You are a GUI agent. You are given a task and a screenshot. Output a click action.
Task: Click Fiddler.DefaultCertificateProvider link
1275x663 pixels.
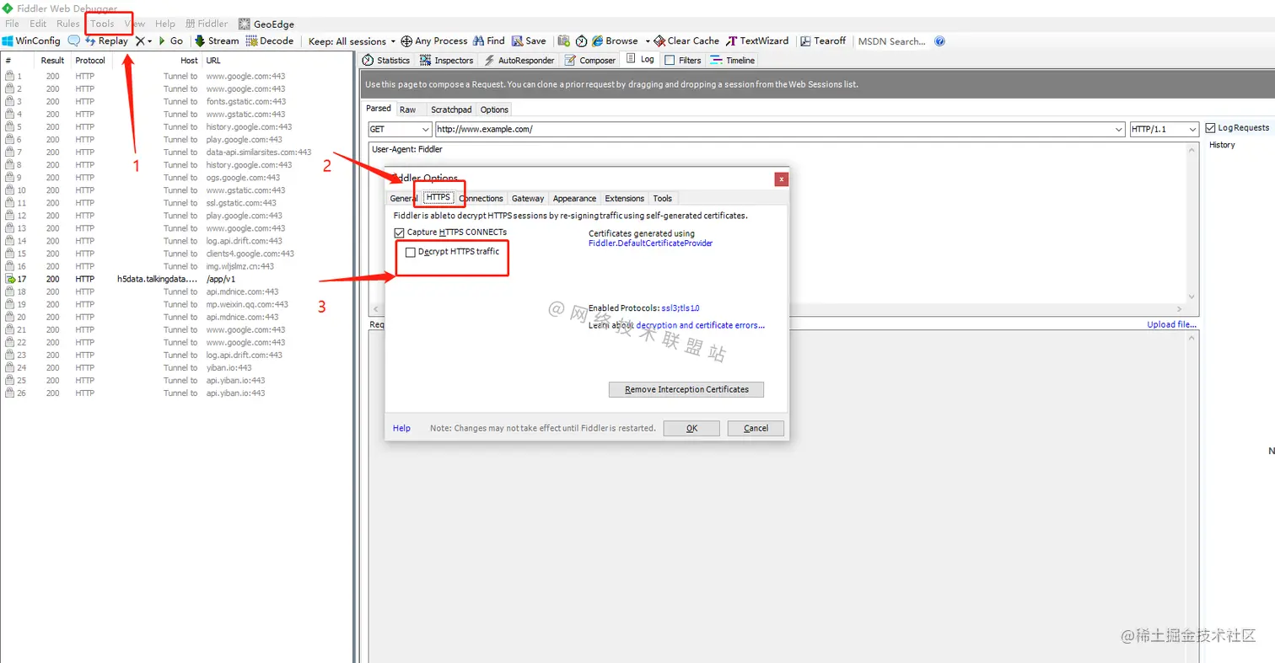(650, 243)
